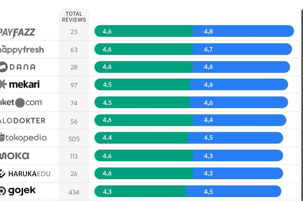Select Tokopedia's 505 review count
The width and height of the screenshot is (303, 201).
point(74,138)
